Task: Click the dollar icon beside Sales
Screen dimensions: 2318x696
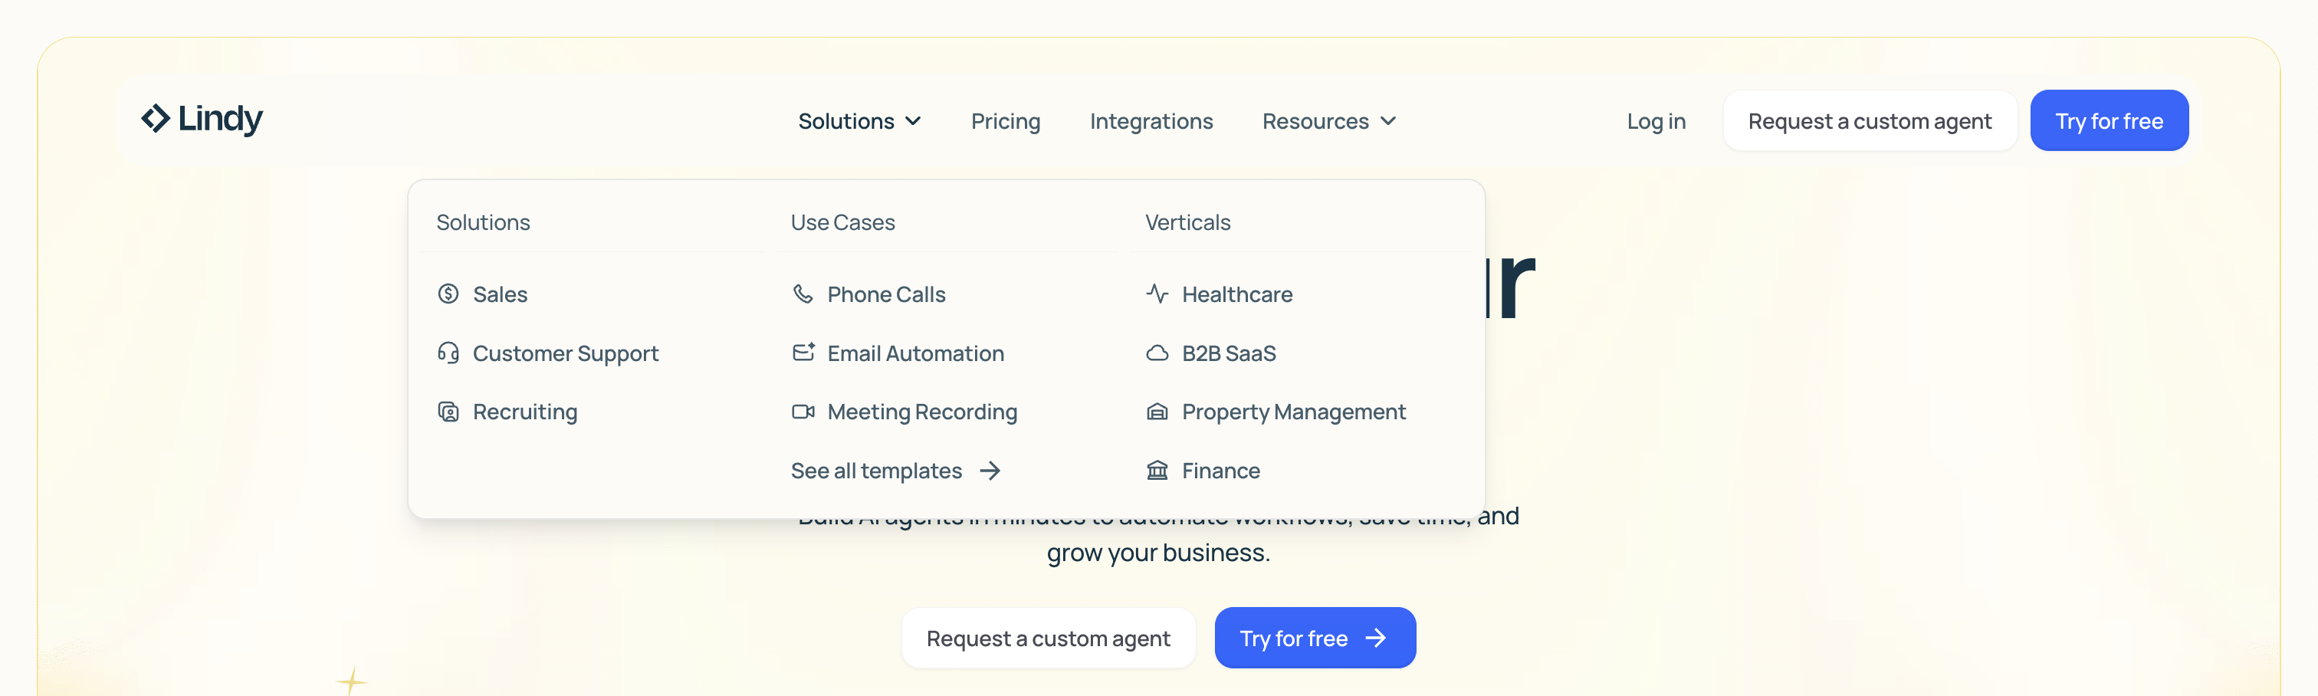Action: click(x=448, y=294)
